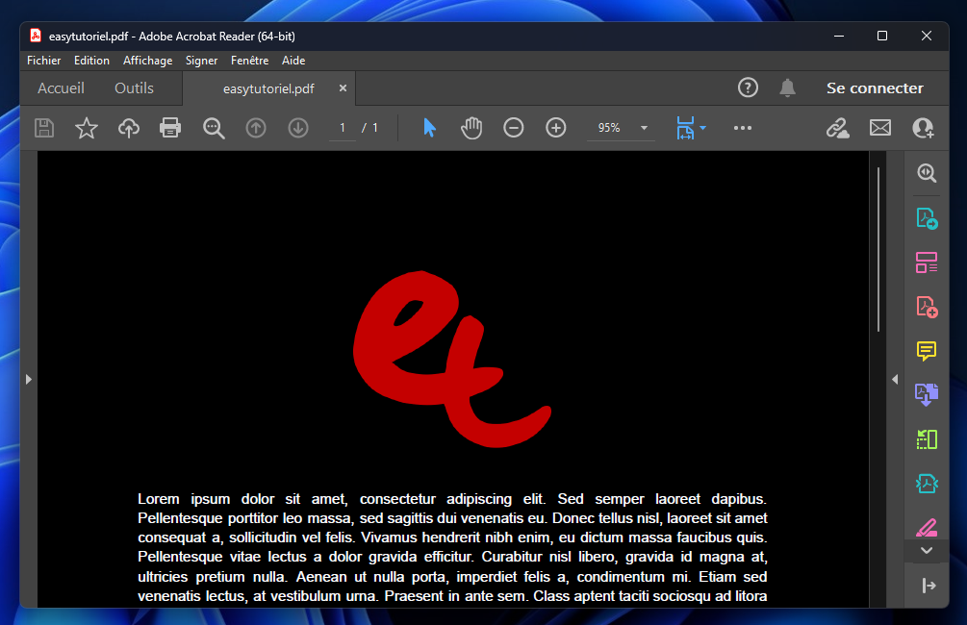Share a link to the file
Viewport: 967px width, 625px height.
[837, 128]
